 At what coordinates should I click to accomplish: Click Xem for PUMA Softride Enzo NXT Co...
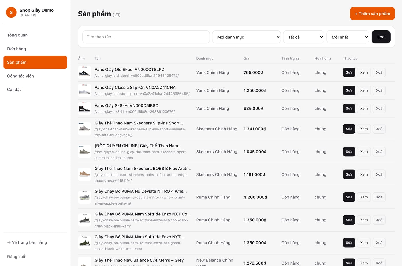pyautogui.click(x=364, y=220)
